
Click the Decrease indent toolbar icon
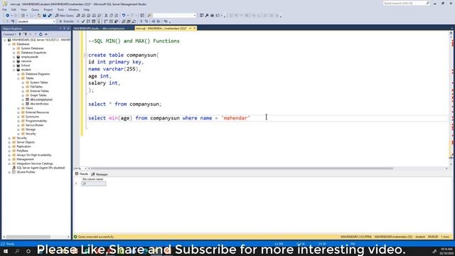(154, 21)
